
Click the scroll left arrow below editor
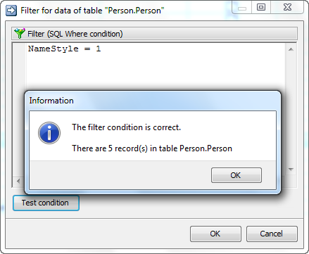18,181
